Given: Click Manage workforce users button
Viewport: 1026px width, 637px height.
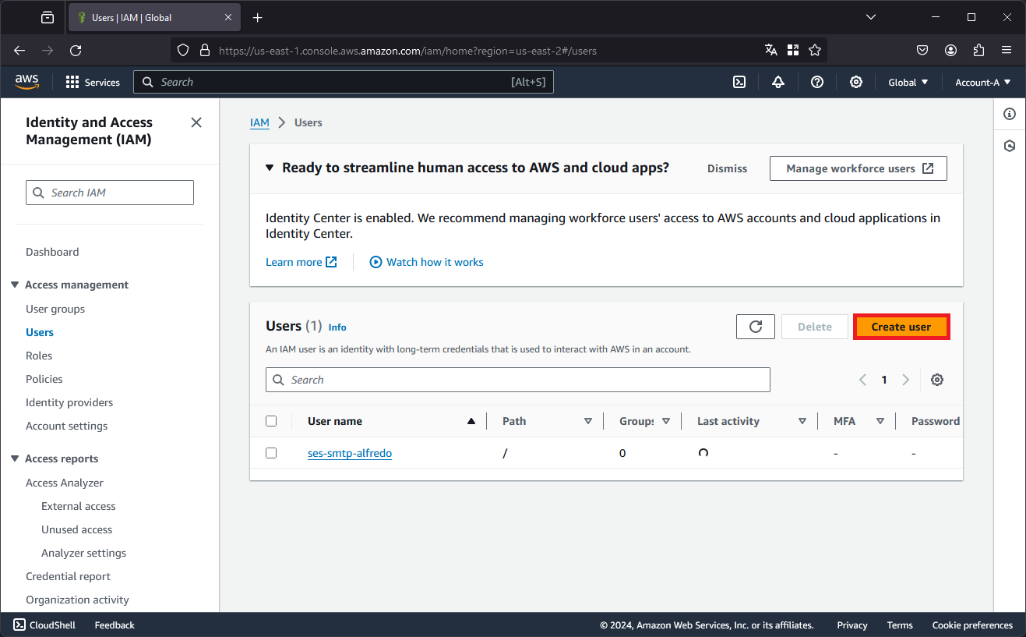Looking at the screenshot, I should (x=859, y=168).
